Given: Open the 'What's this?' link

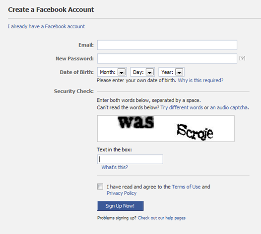Looking at the screenshot, I should 115,167.
